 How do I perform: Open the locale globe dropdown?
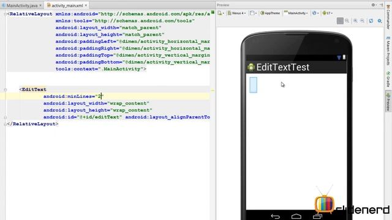315,13
